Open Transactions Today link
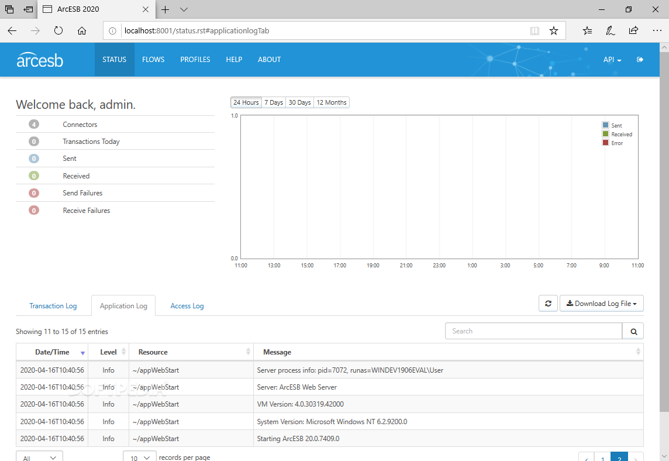This screenshot has height=461, width=669. click(91, 142)
